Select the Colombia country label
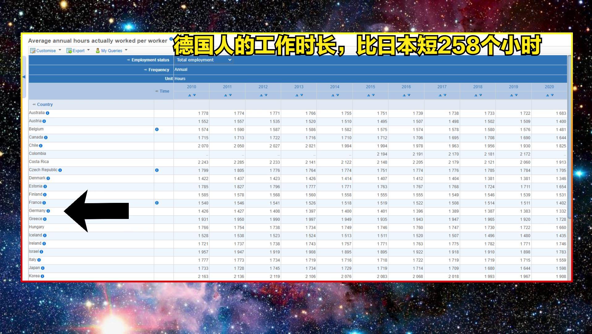The image size is (592, 334). coord(37,153)
